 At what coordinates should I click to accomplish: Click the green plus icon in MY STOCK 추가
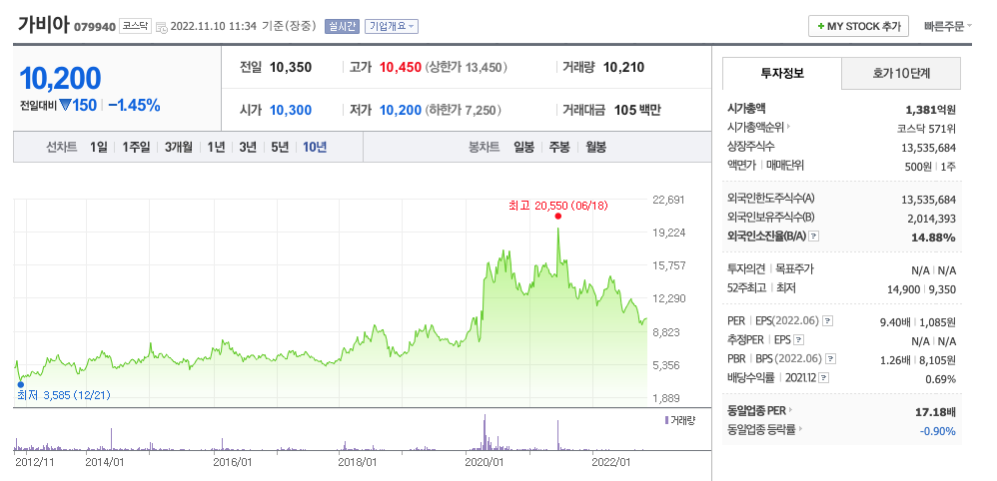821,27
